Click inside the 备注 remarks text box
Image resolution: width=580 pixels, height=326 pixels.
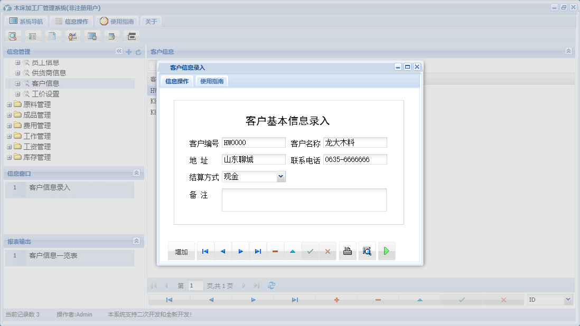304,199
